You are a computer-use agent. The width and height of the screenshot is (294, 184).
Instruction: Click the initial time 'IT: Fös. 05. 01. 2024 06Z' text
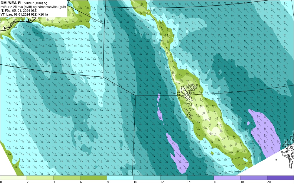[x=18, y=11]
